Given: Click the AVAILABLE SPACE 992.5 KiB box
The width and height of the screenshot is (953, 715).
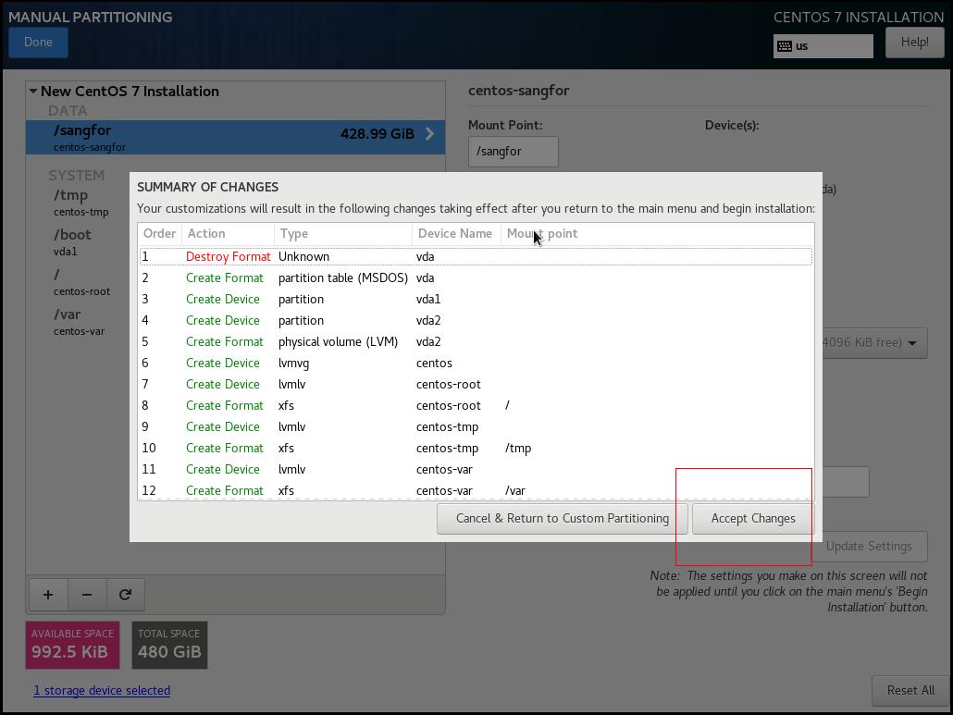Looking at the screenshot, I should click(x=72, y=645).
